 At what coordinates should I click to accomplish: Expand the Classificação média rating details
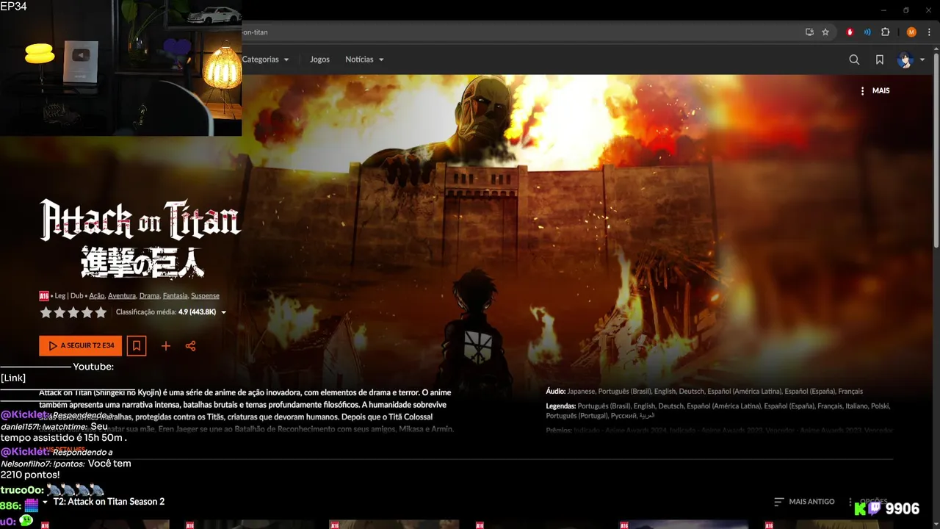pyautogui.click(x=171, y=312)
